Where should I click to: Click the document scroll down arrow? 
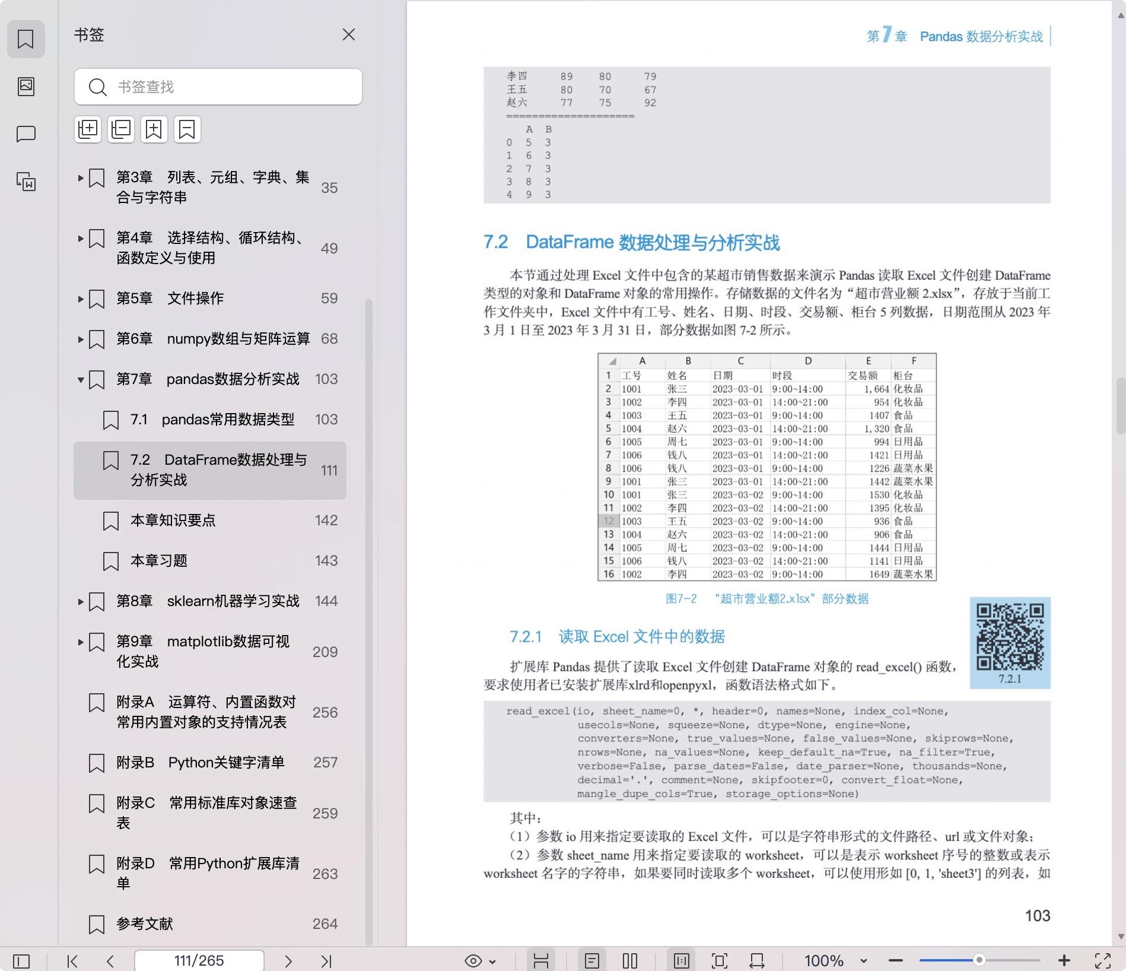pos(1121,937)
